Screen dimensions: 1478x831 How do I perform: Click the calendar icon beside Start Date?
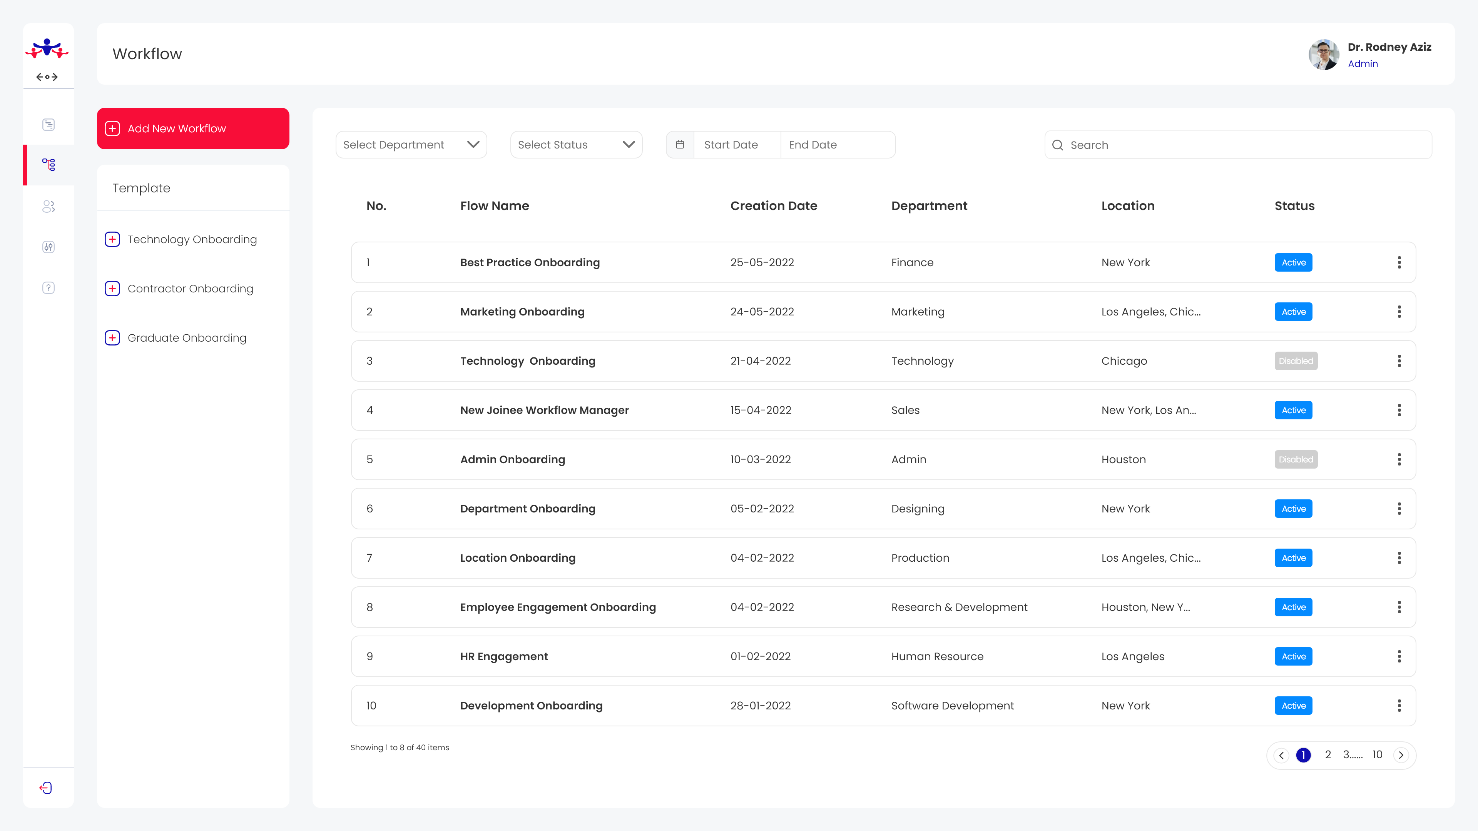coord(680,145)
